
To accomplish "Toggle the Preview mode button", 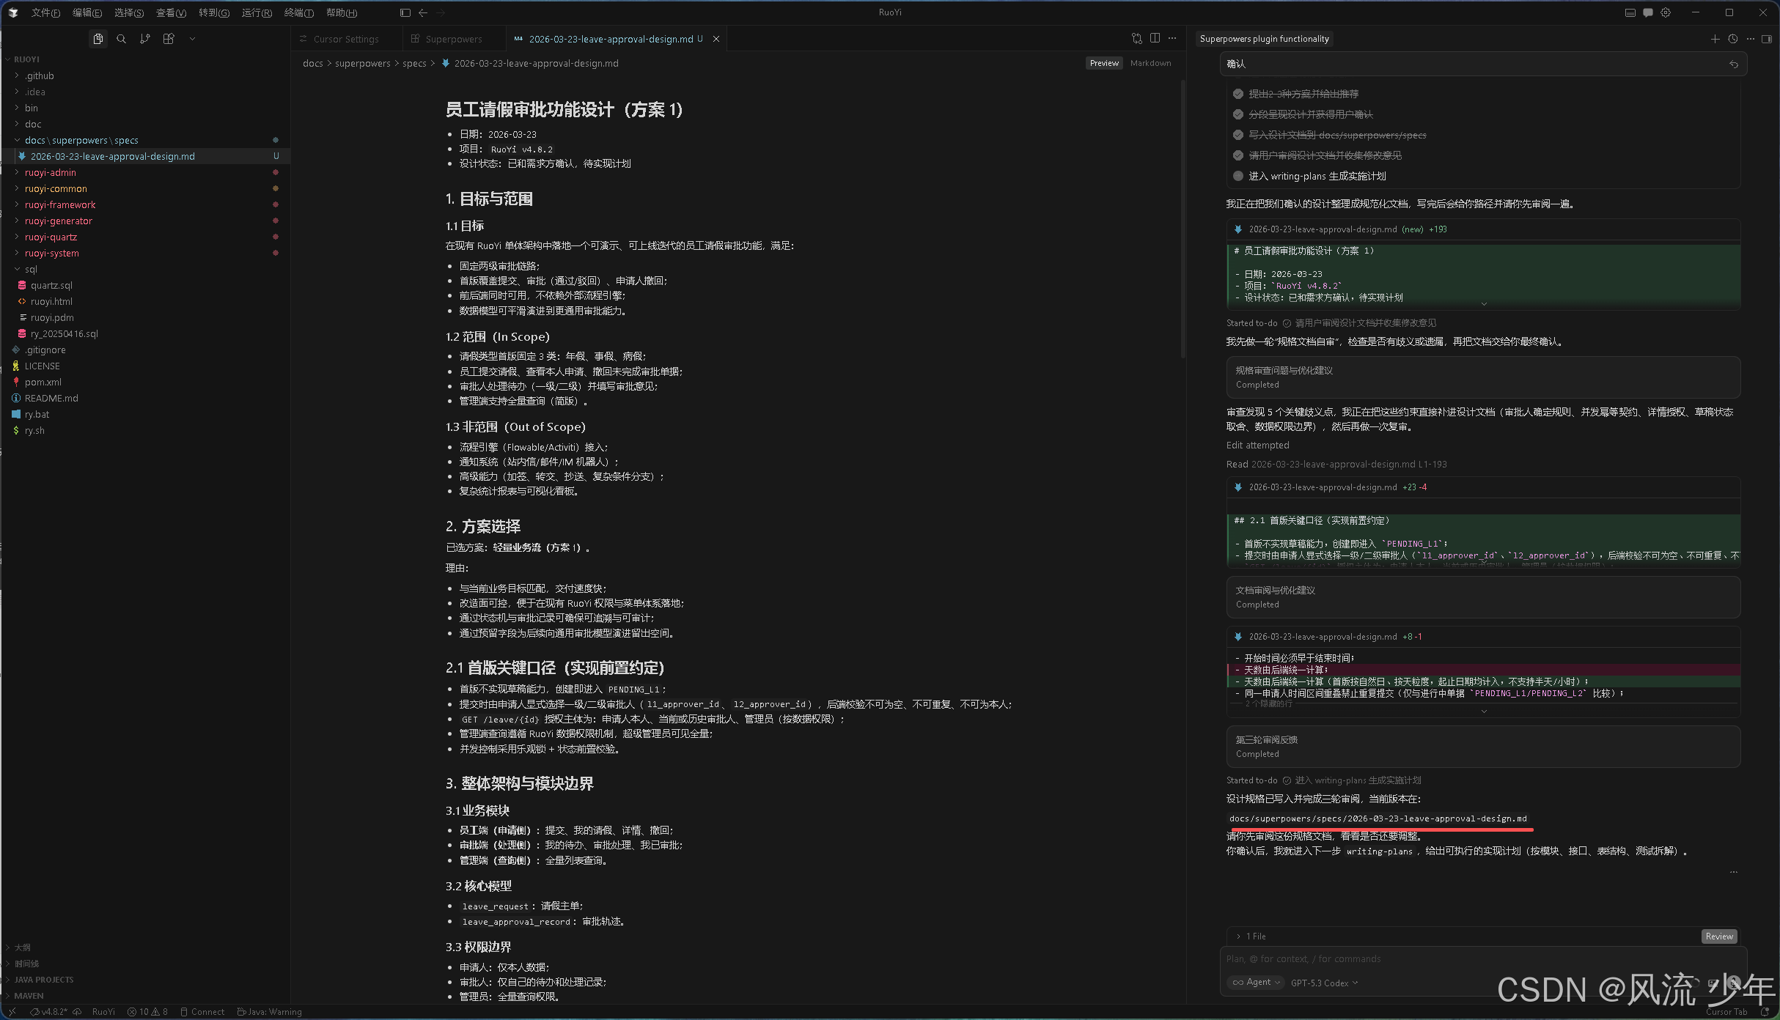I will 1103,63.
